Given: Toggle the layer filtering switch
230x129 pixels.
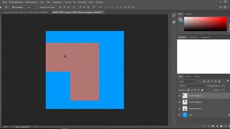Looking at the screenshot, I should click(x=228, y=81).
